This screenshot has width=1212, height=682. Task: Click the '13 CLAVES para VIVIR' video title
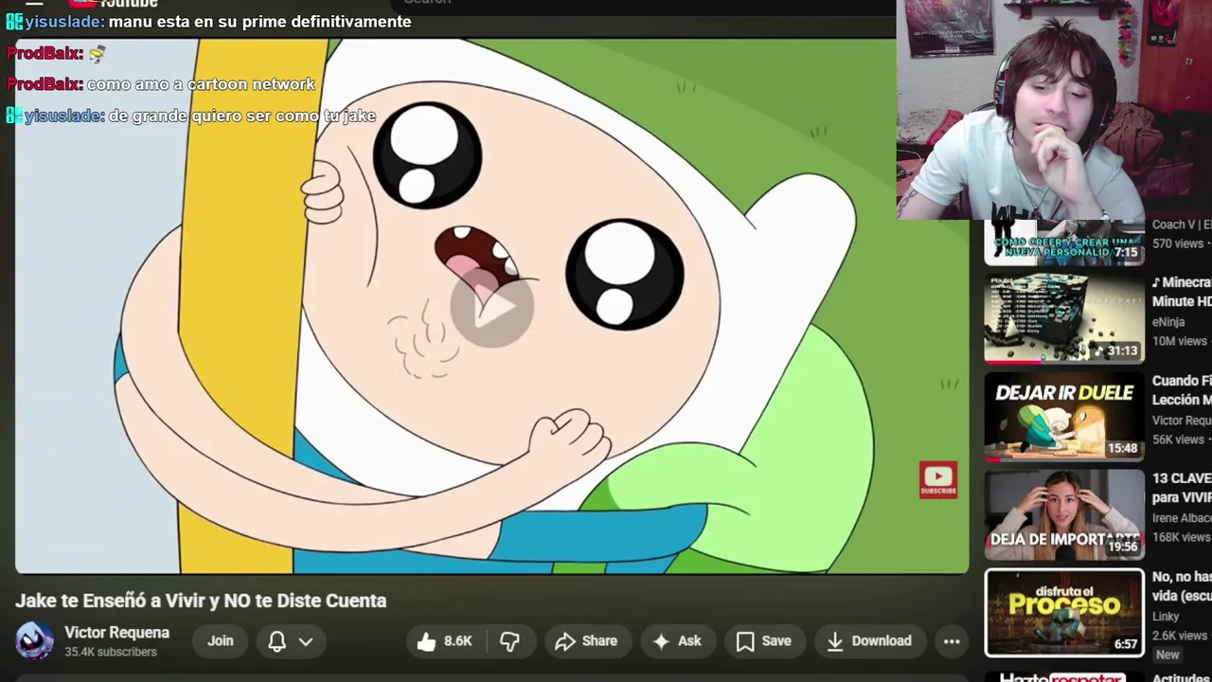1182,488
